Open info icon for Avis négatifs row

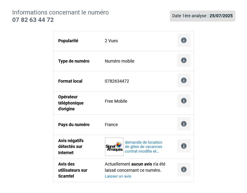pyautogui.click(x=184, y=146)
